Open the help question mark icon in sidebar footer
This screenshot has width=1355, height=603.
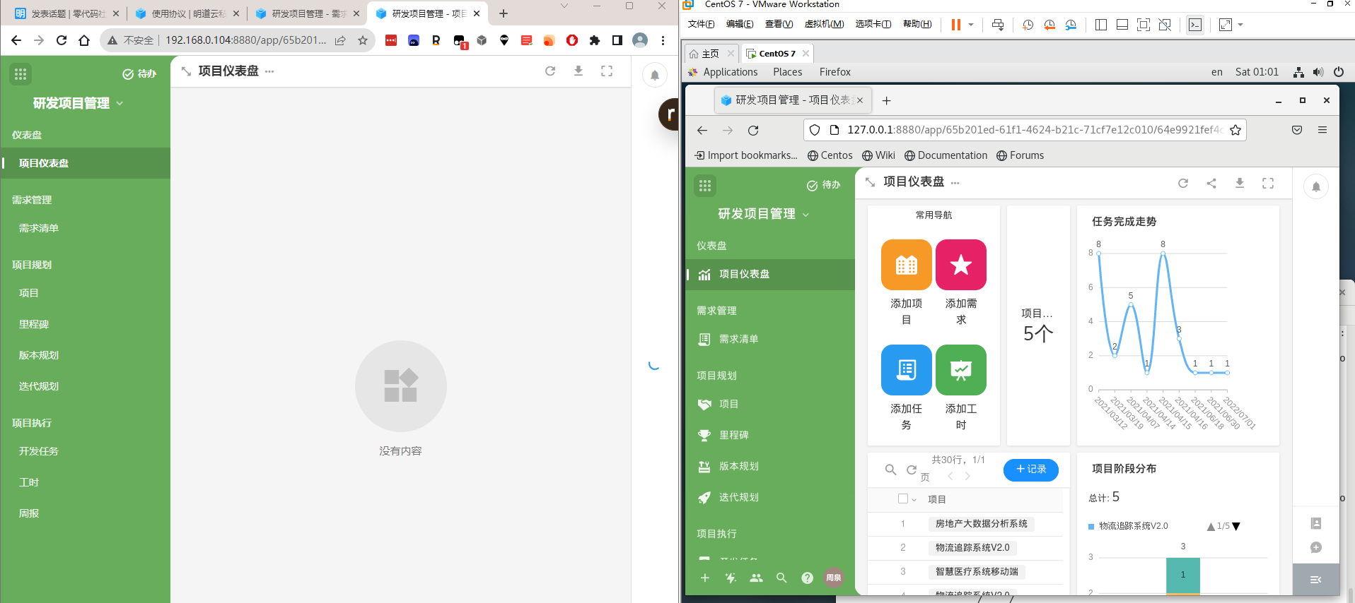(807, 578)
